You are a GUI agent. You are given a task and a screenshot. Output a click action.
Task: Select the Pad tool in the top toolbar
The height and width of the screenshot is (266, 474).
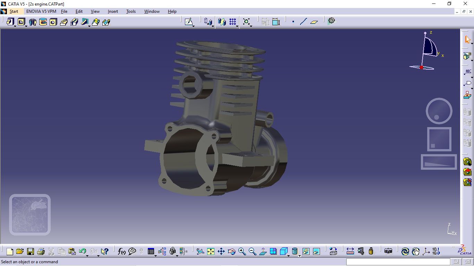pyautogui.click(x=11, y=21)
